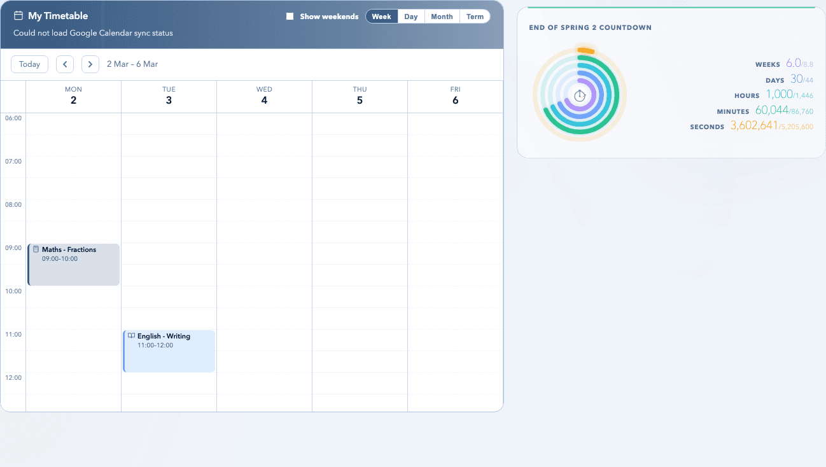Viewport: 826px width, 467px height.
Task: Click the 2 Mar – 6 Mar date range label
Action: click(x=132, y=64)
